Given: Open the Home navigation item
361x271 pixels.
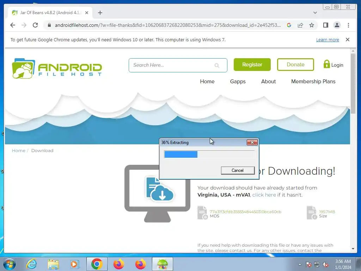Looking at the screenshot, I should pos(207,82).
